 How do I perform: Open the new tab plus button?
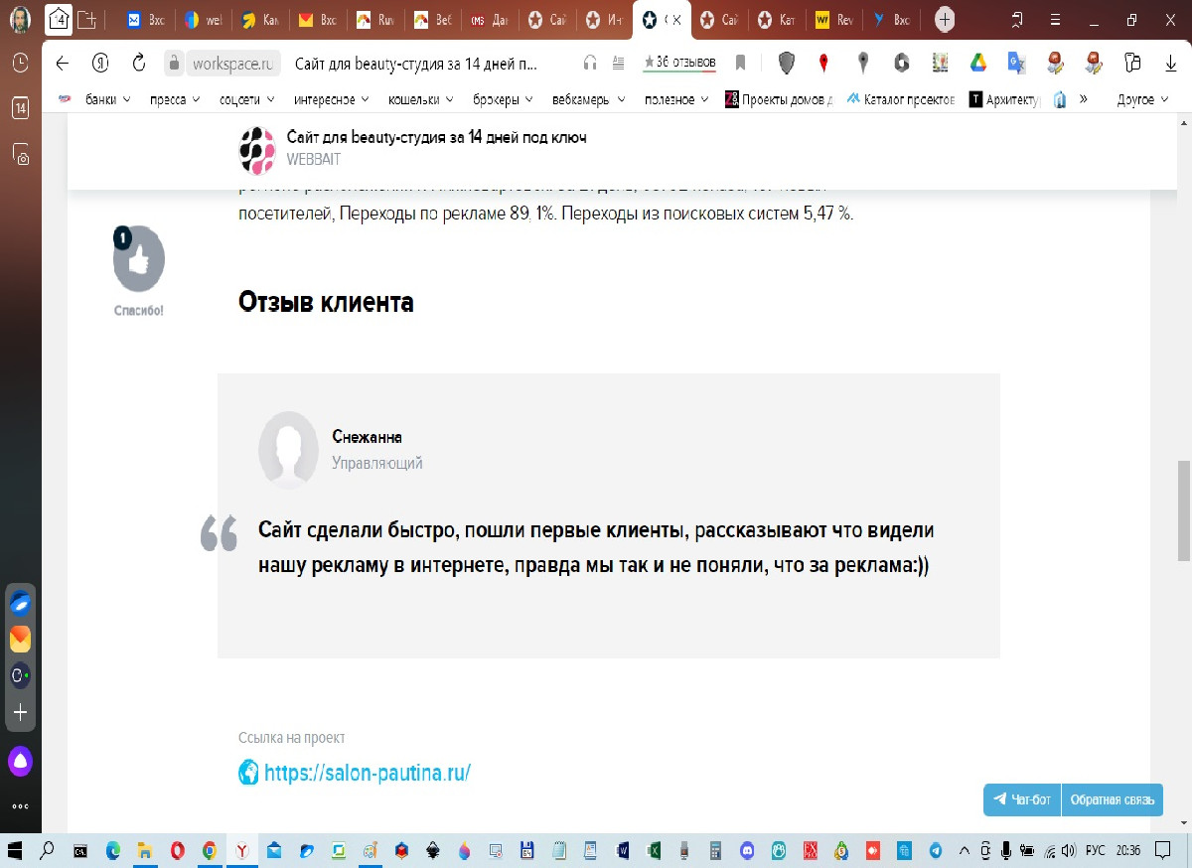[x=945, y=19]
